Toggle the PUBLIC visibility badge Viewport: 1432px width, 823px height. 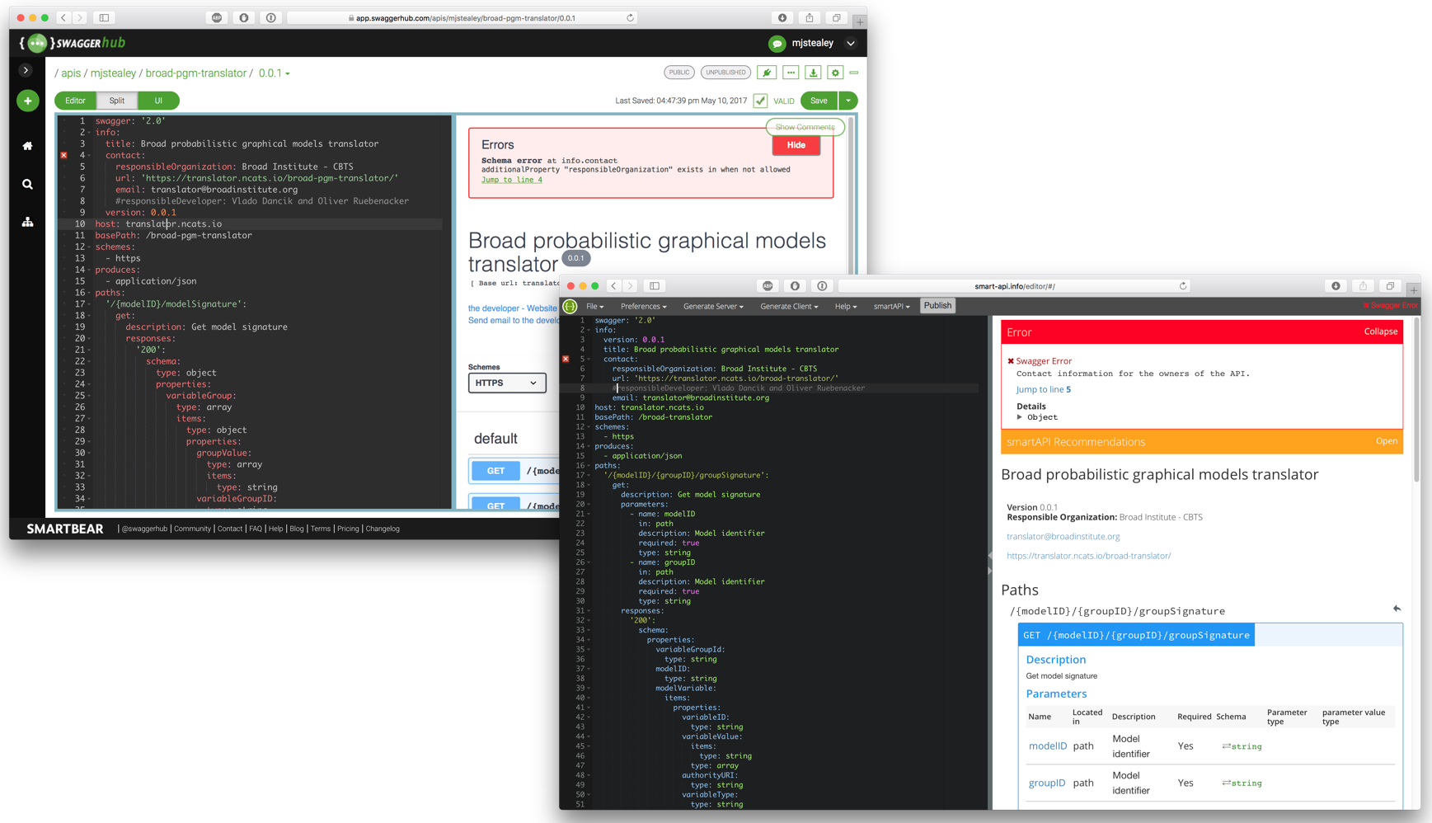tap(679, 73)
